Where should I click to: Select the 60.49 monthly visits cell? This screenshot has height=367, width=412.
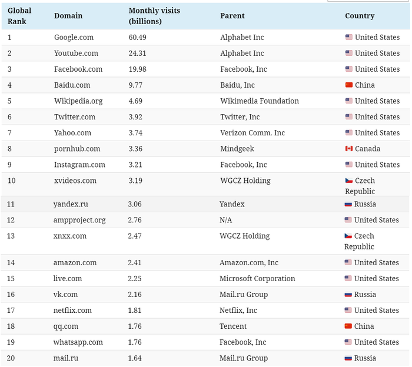(137, 37)
